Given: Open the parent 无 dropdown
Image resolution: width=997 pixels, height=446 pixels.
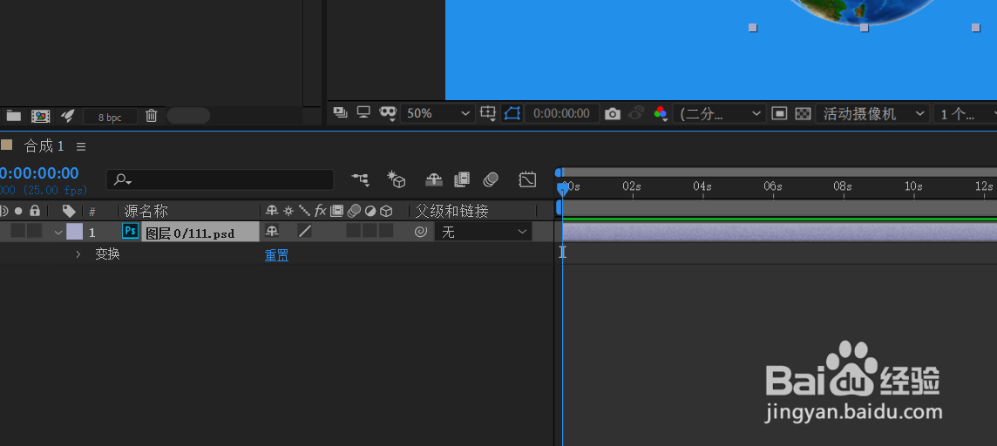Looking at the screenshot, I should tap(483, 232).
